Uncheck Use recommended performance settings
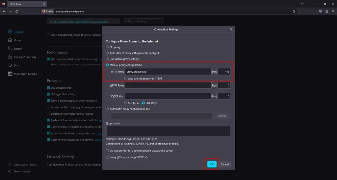Screen dimensions: 337x180 [49, 59]
